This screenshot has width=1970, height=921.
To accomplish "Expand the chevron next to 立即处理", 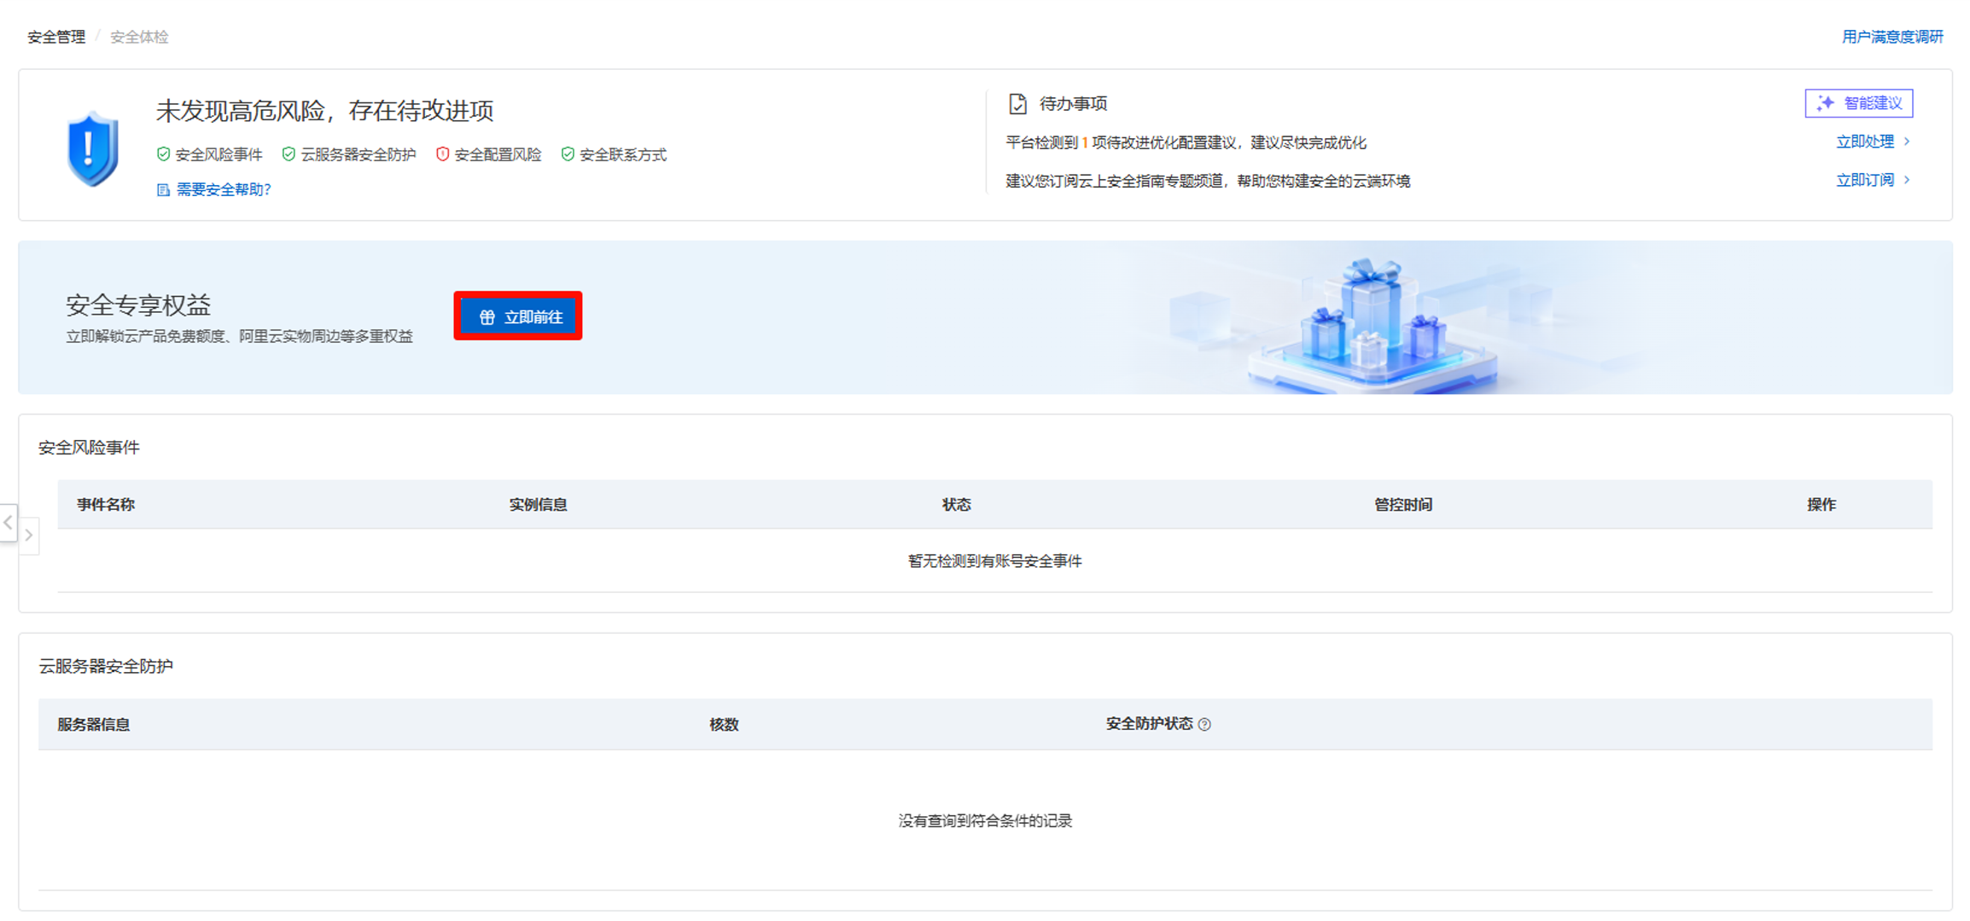I will coord(1907,142).
